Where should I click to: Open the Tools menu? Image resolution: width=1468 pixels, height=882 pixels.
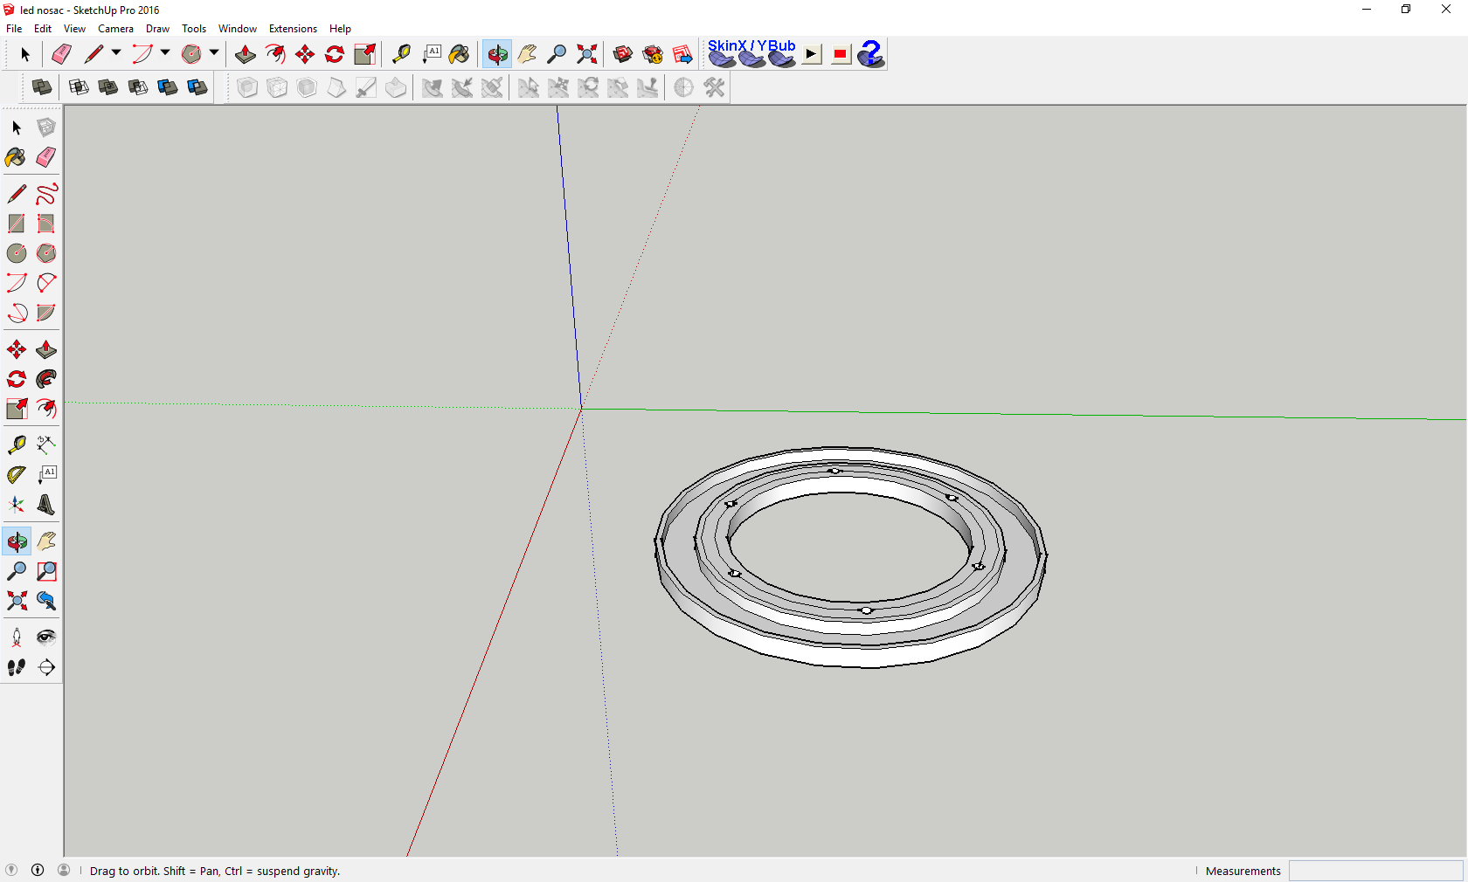click(194, 29)
